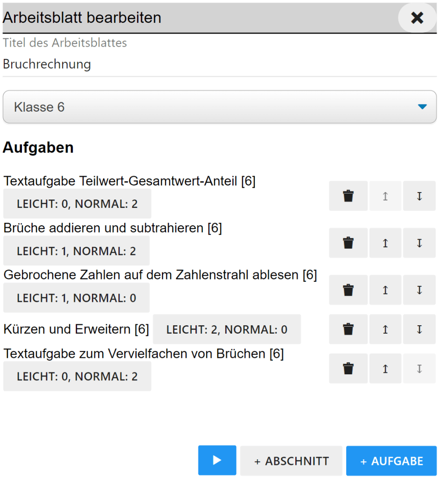The image size is (439, 478).
Task: Delete Brüche addieren und subtrahieren task
Action: [348, 243]
